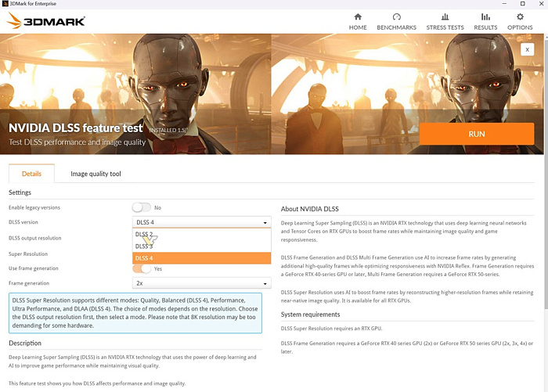Click the 'Settings' heading
The height and width of the screenshot is (392, 548).
point(20,192)
